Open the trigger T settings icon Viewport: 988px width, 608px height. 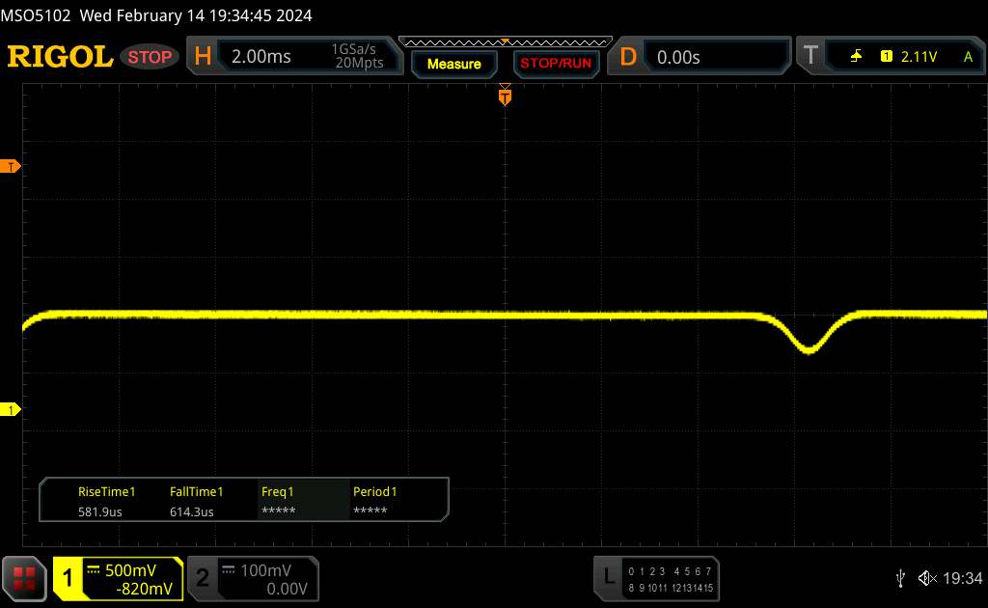pyautogui.click(x=810, y=56)
